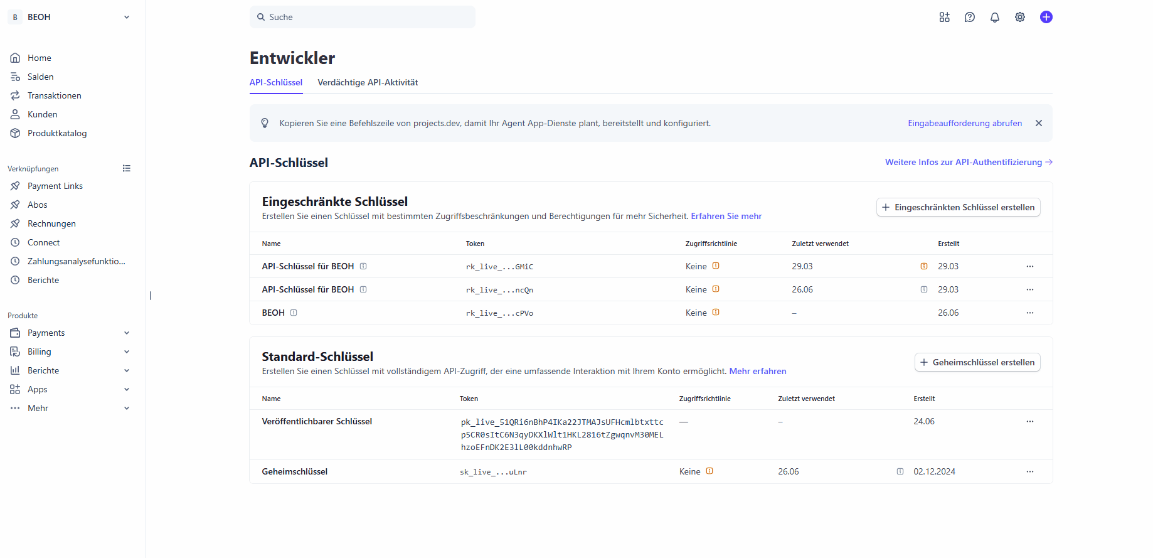Open settings gear icon
Image resolution: width=1153 pixels, height=558 pixels.
pos(1019,17)
